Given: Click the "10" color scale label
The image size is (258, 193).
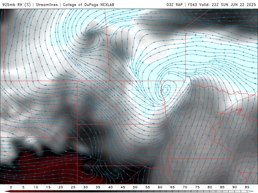Looking at the screenshot, I should tap(36, 187).
